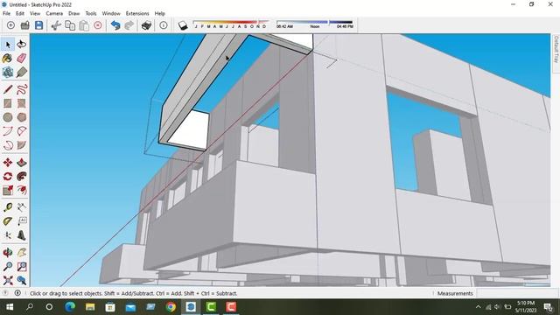Image resolution: width=560 pixels, height=315 pixels.
Task: Open the View menu
Action: pos(35,13)
